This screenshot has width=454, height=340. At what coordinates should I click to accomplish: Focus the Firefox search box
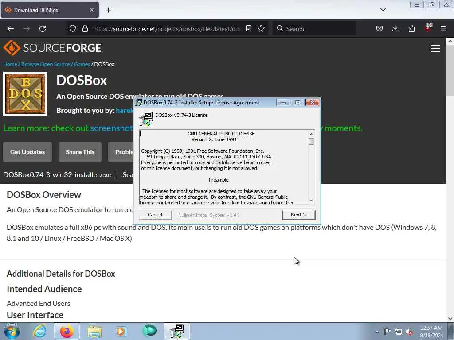[x=314, y=29]
